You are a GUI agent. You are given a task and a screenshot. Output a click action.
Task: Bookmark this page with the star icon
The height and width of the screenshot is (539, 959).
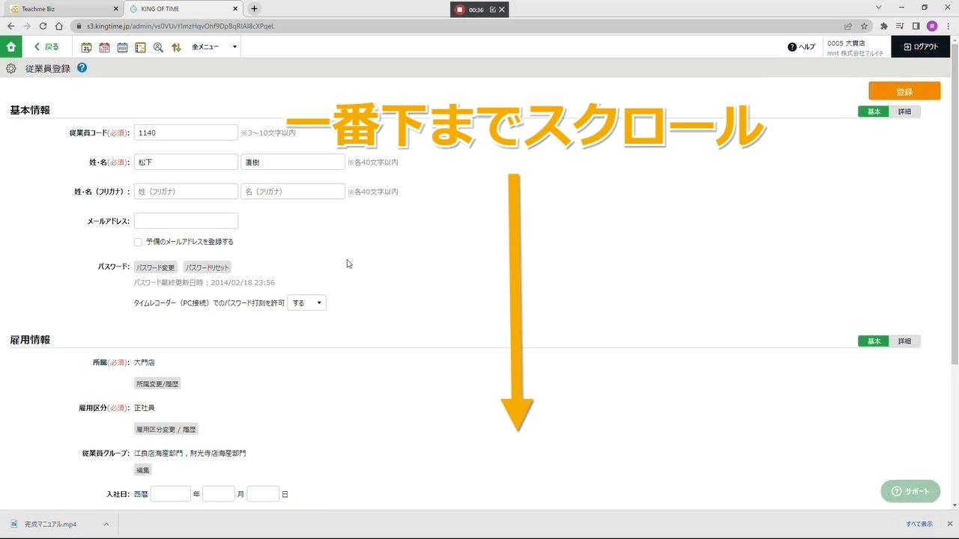pyautogui.click(x=864, y=26)
